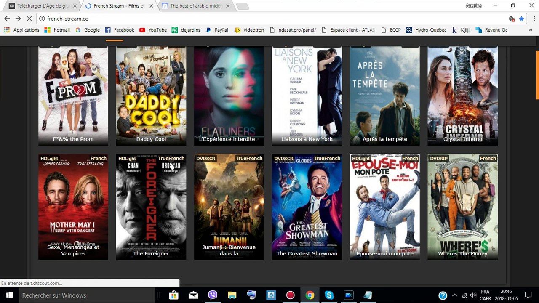Open The Greatest Showman poster
Viewport: 539px width, 303px height.
pos(307,207)
